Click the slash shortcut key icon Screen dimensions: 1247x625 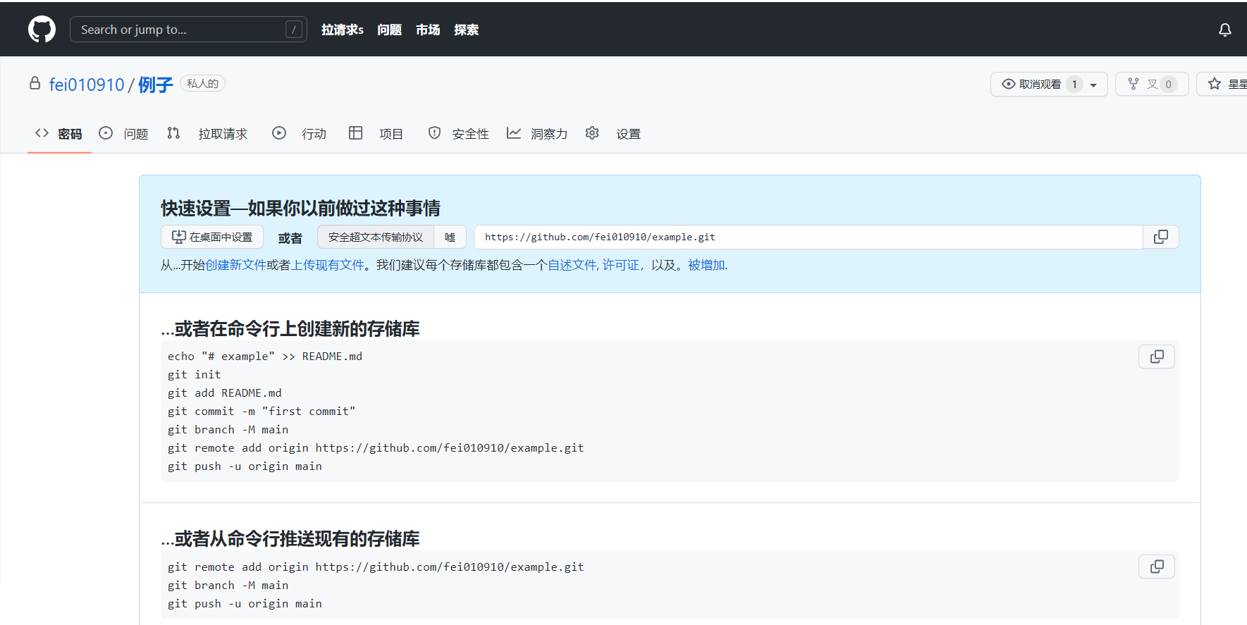coord(294,30)
